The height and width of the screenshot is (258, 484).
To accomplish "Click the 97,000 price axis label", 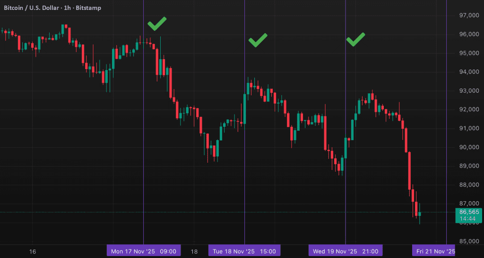I will [469, 16].
